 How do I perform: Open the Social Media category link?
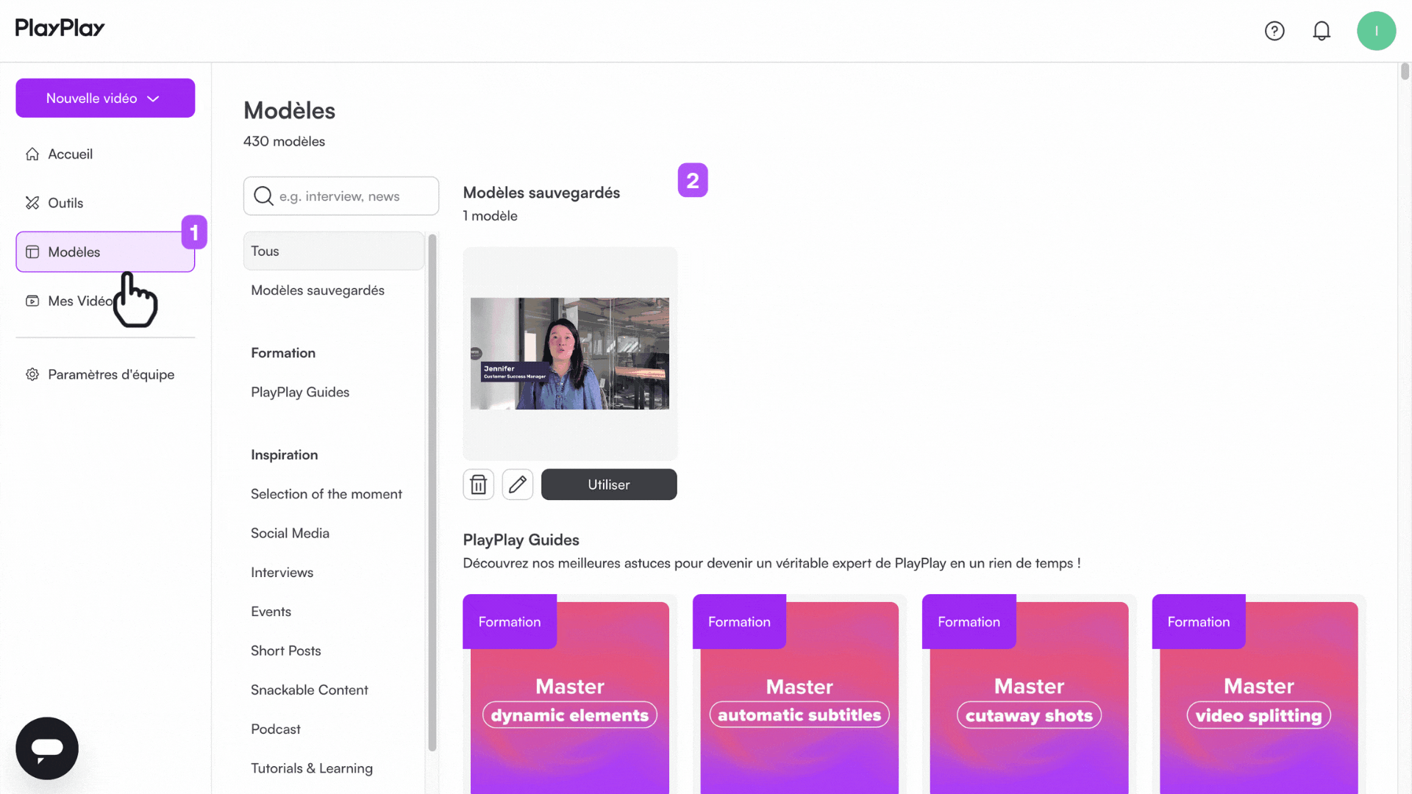pos(290,533)
